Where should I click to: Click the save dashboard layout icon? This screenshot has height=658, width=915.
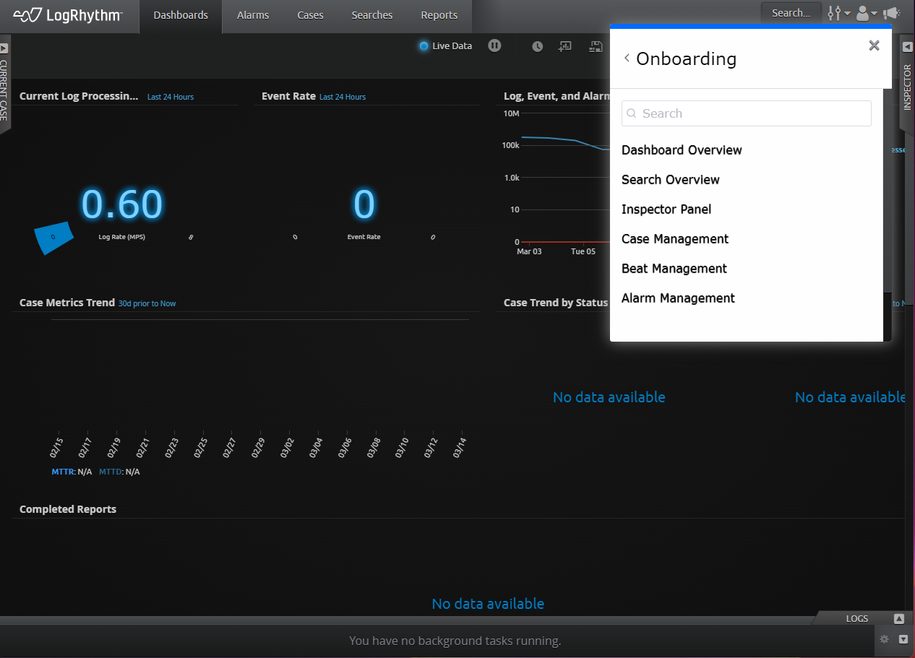pos(596,46)
